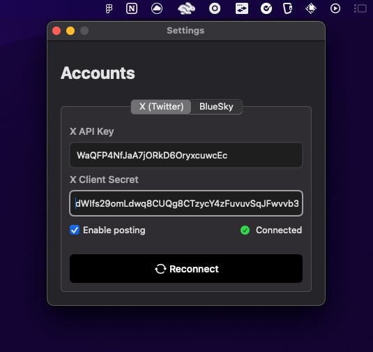Click the play circle menu bar icon
This screenshot has width=373, height=352.
tap(335, 8)
